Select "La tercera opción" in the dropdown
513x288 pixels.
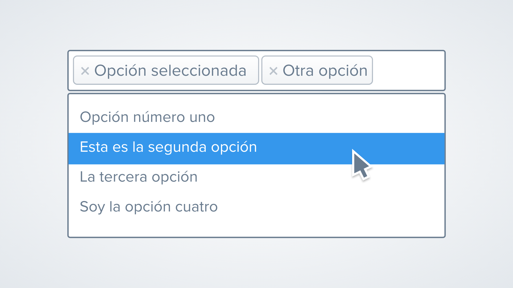[x=139, y=177]
